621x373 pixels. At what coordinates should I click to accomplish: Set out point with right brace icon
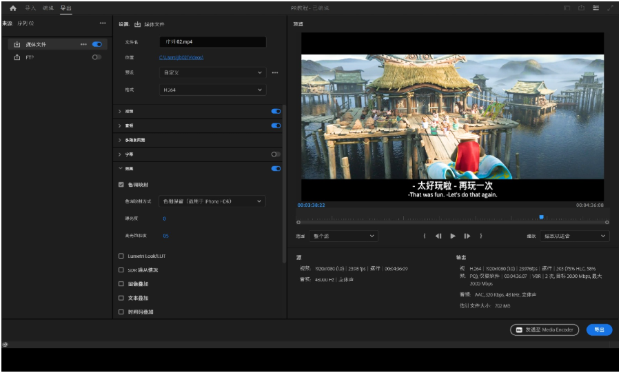pos(481,236)
